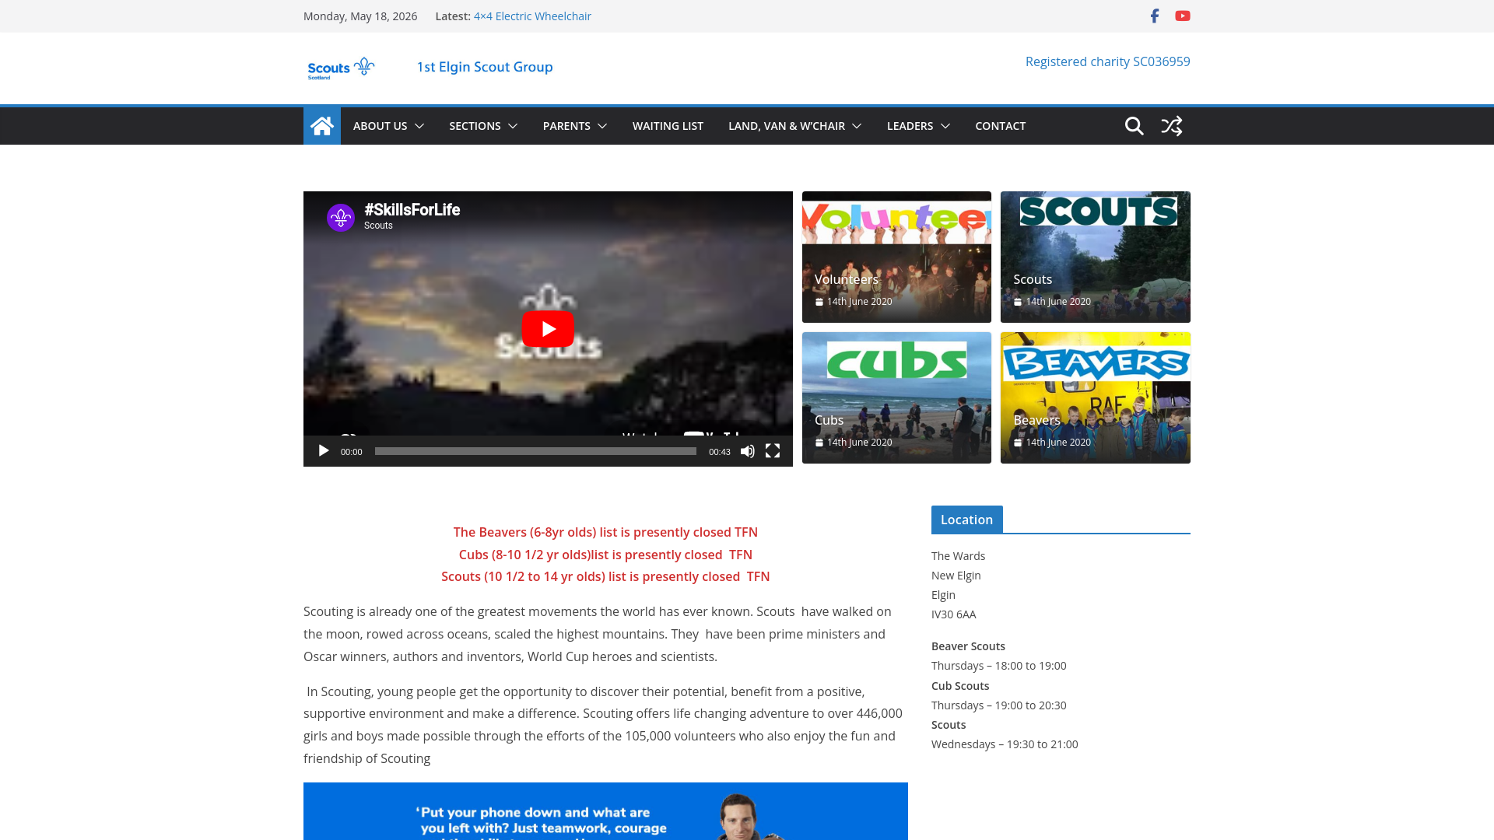Toggle fullscreen on the video player
This screenshot has height=840, width=1494.
tap(773, 451)
